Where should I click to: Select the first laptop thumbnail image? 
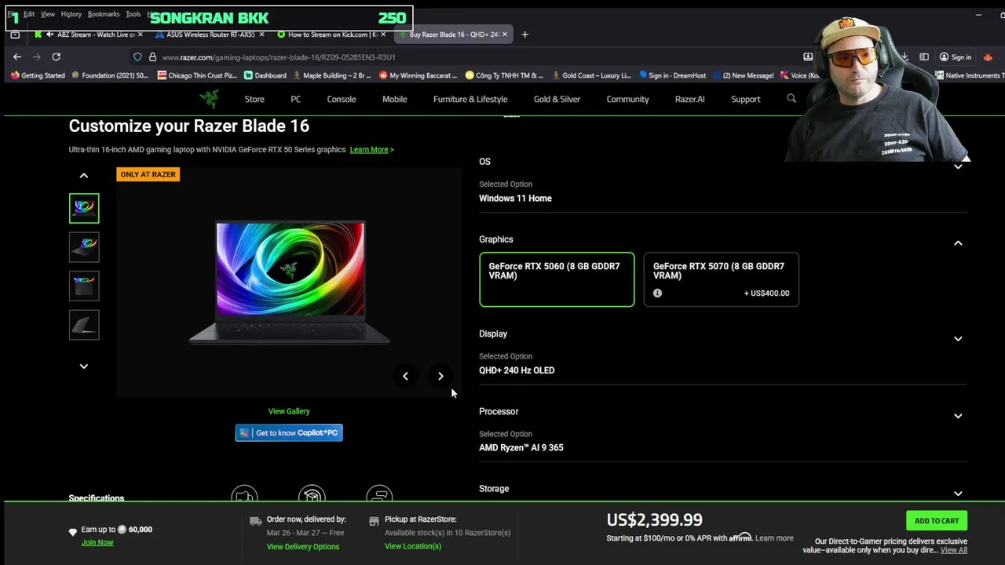84,208
